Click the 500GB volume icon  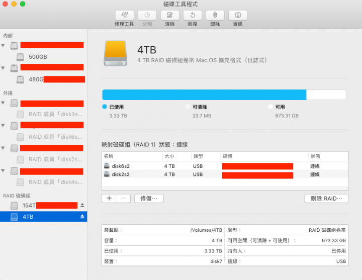coord(20,57)
